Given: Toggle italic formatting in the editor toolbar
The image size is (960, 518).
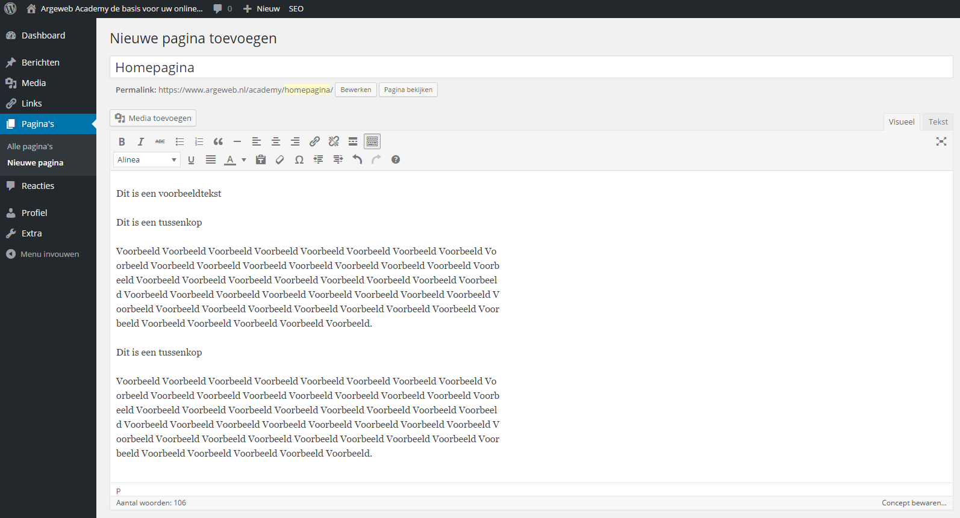Looking at the screenshot, I should pyautogui.click(x=141, y=141).
